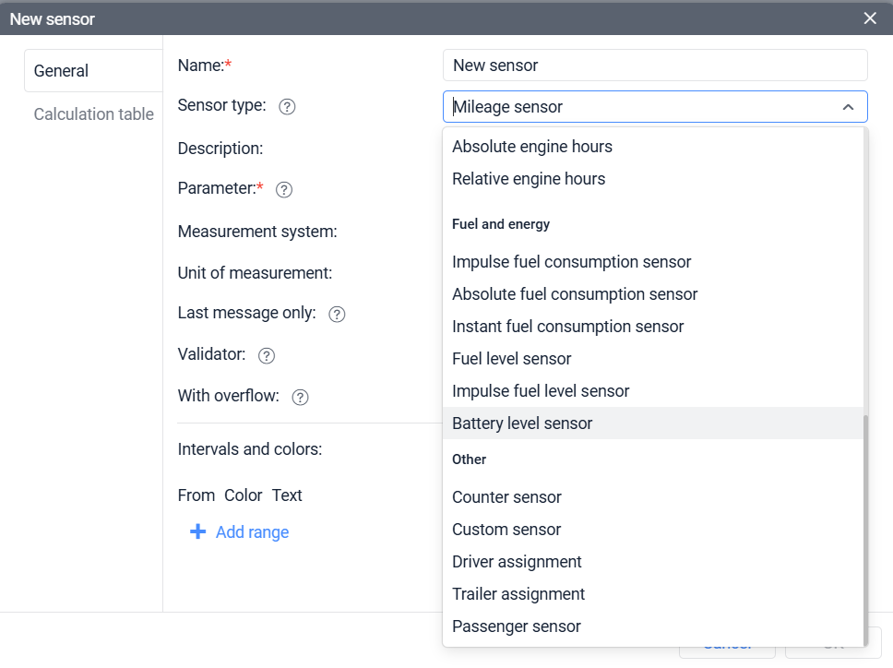This screenshot has height=668, width=893.
Task: Click help icon next to Last message only
Action: coord(337,314)
